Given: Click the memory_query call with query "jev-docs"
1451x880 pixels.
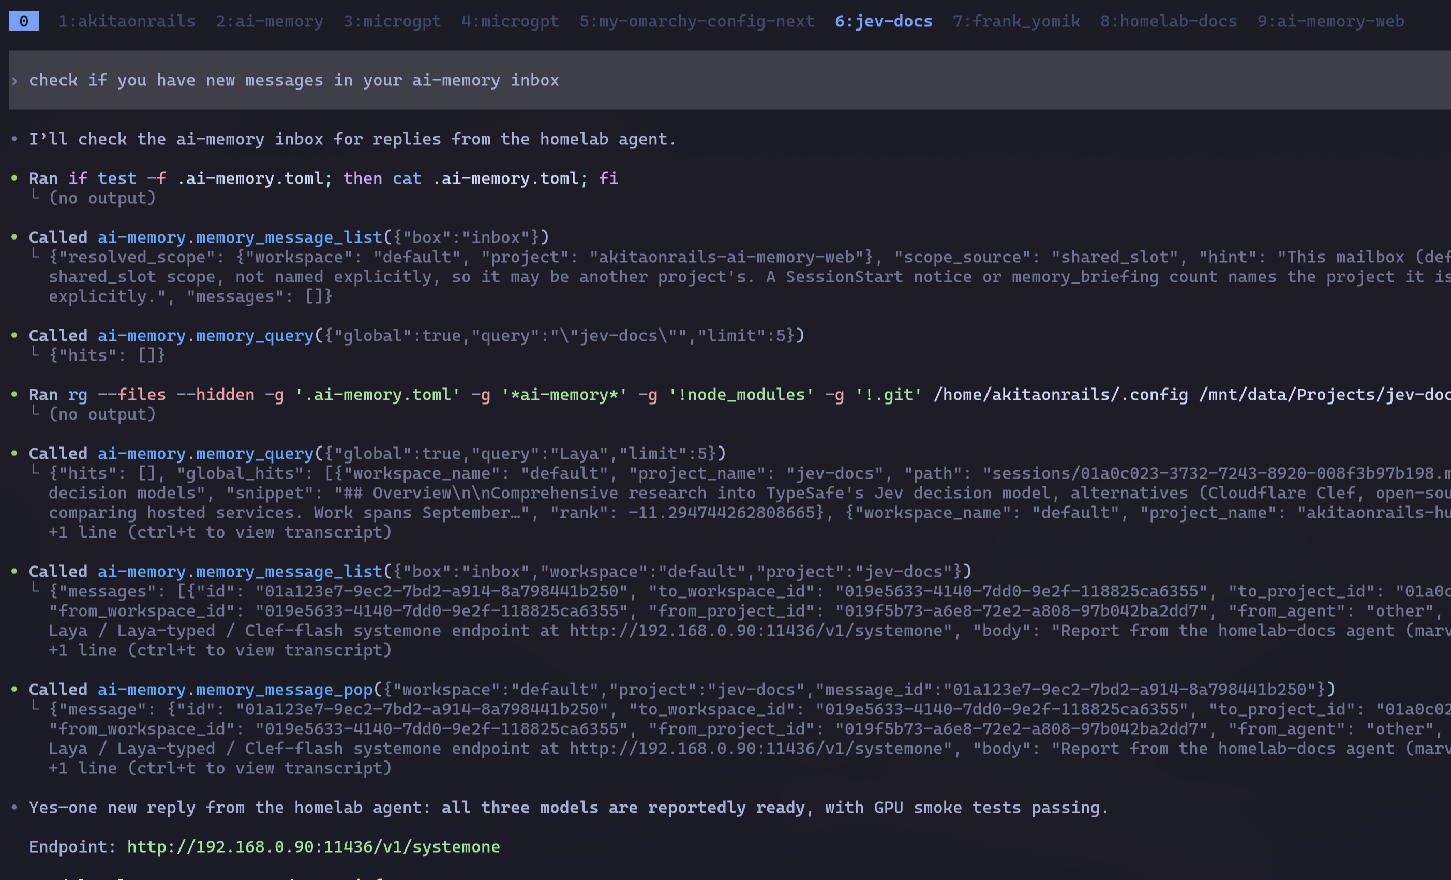Looking at the screenshot, I should pyautogui.click(x=416, y=336).
